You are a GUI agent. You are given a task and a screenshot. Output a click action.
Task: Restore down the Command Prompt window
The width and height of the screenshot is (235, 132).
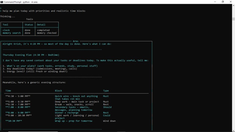click(x=223, y=2)
